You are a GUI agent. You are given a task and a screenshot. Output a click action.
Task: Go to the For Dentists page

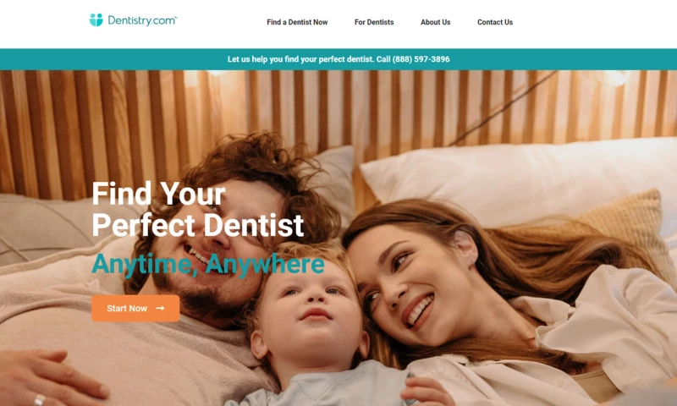[374, 22]
